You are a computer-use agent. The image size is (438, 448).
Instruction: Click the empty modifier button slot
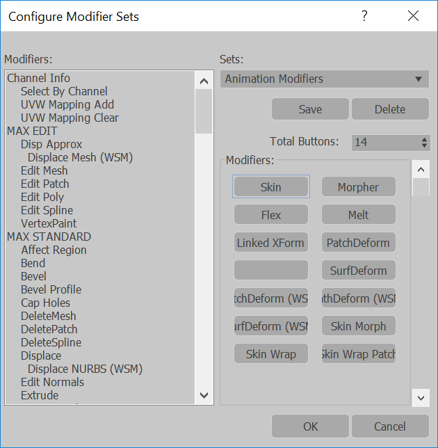[271, 271]
